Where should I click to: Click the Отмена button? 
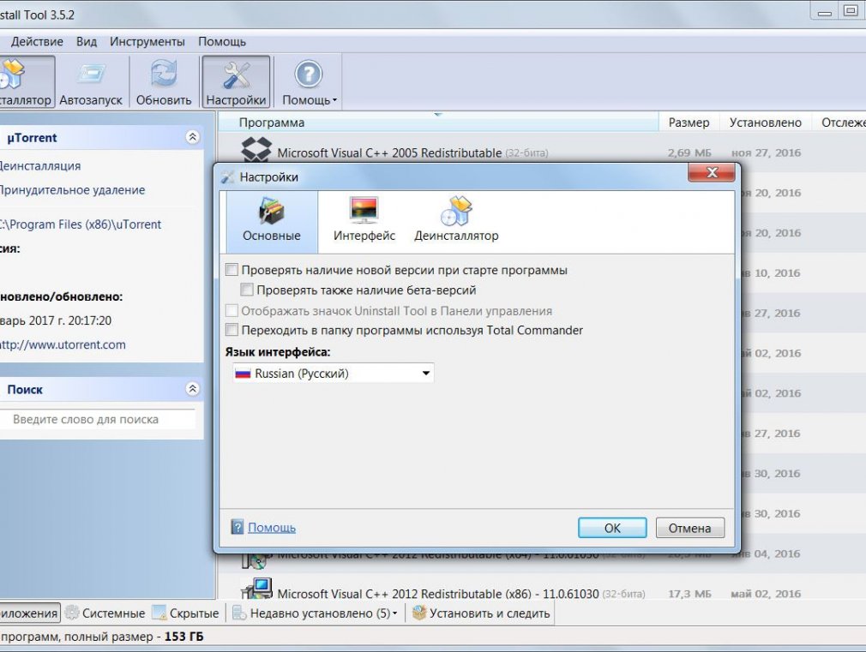pos(690,528)
